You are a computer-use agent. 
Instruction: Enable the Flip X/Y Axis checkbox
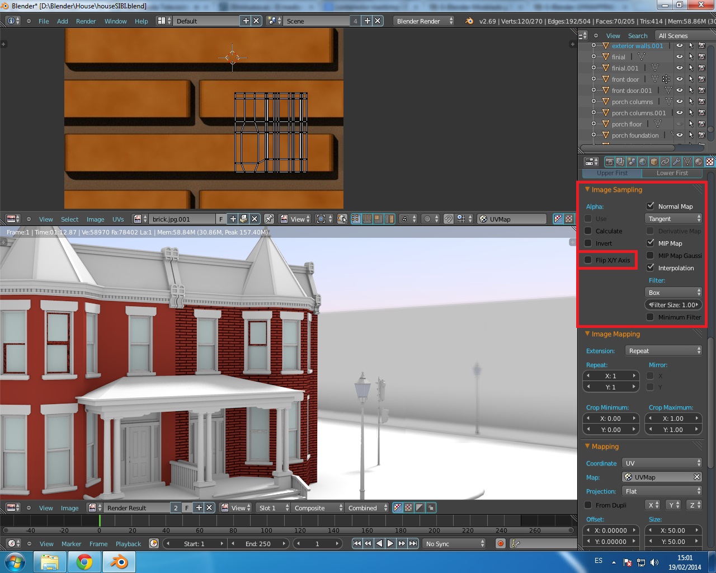tap(588, 260)
